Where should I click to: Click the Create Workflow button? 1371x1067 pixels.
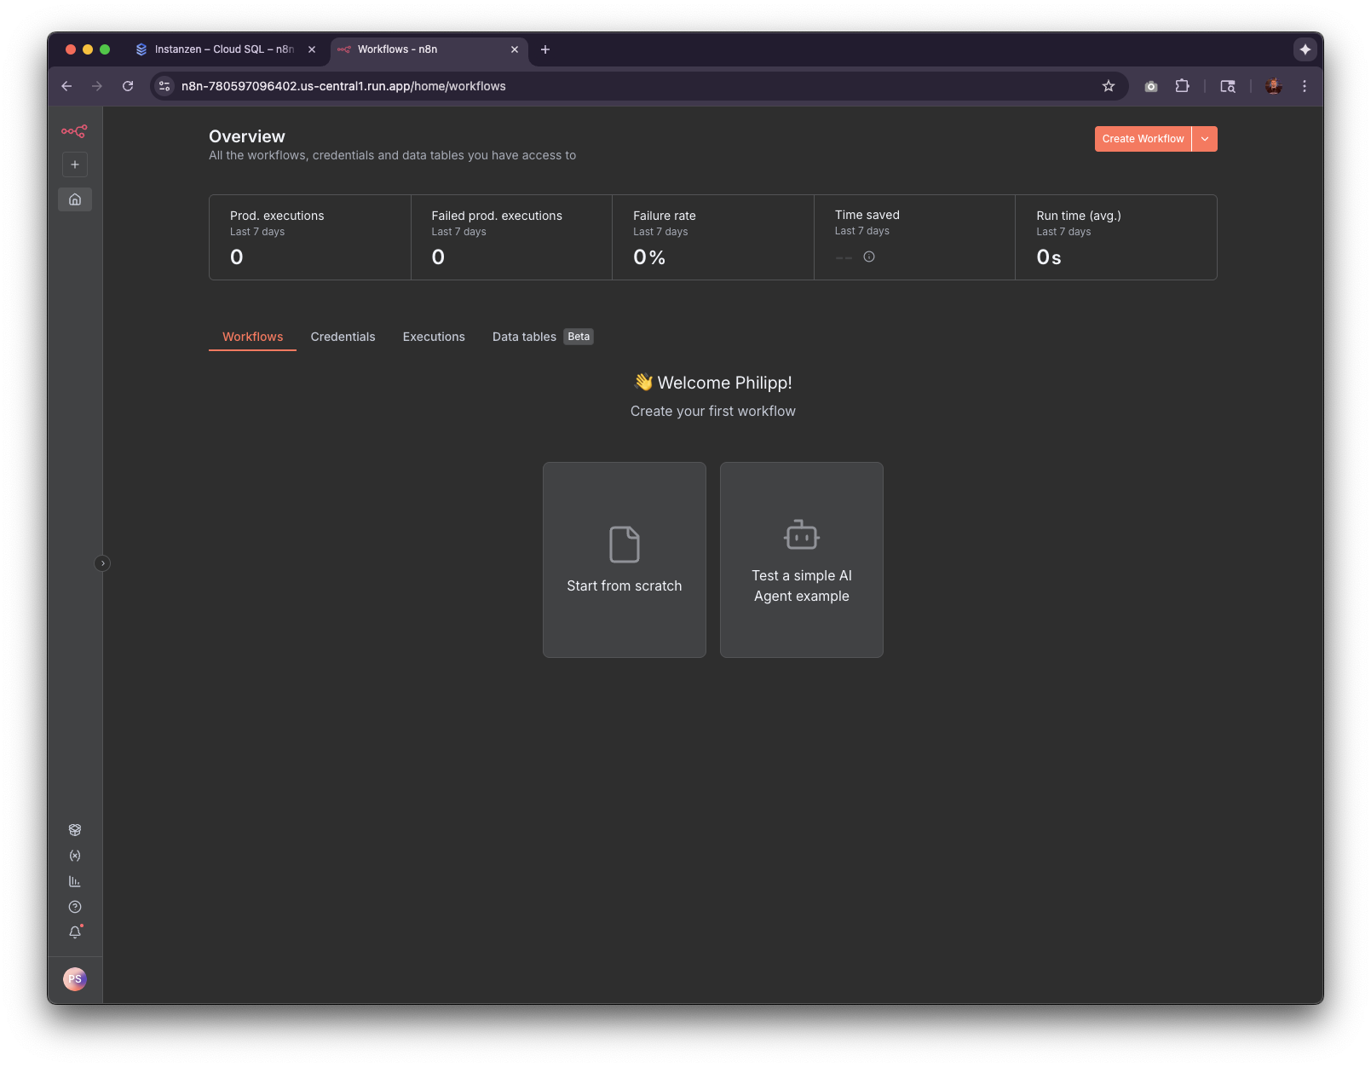tap(1143, 139)
